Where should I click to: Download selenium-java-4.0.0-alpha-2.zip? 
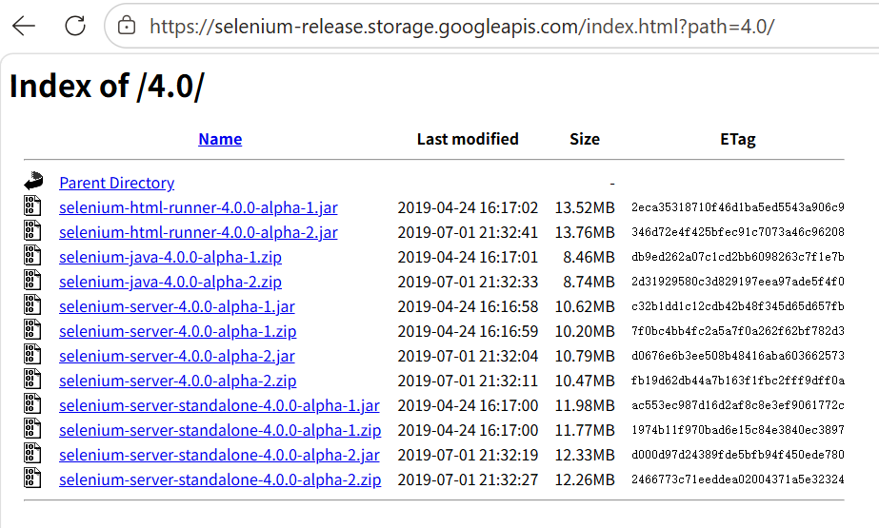coord(170,282)
